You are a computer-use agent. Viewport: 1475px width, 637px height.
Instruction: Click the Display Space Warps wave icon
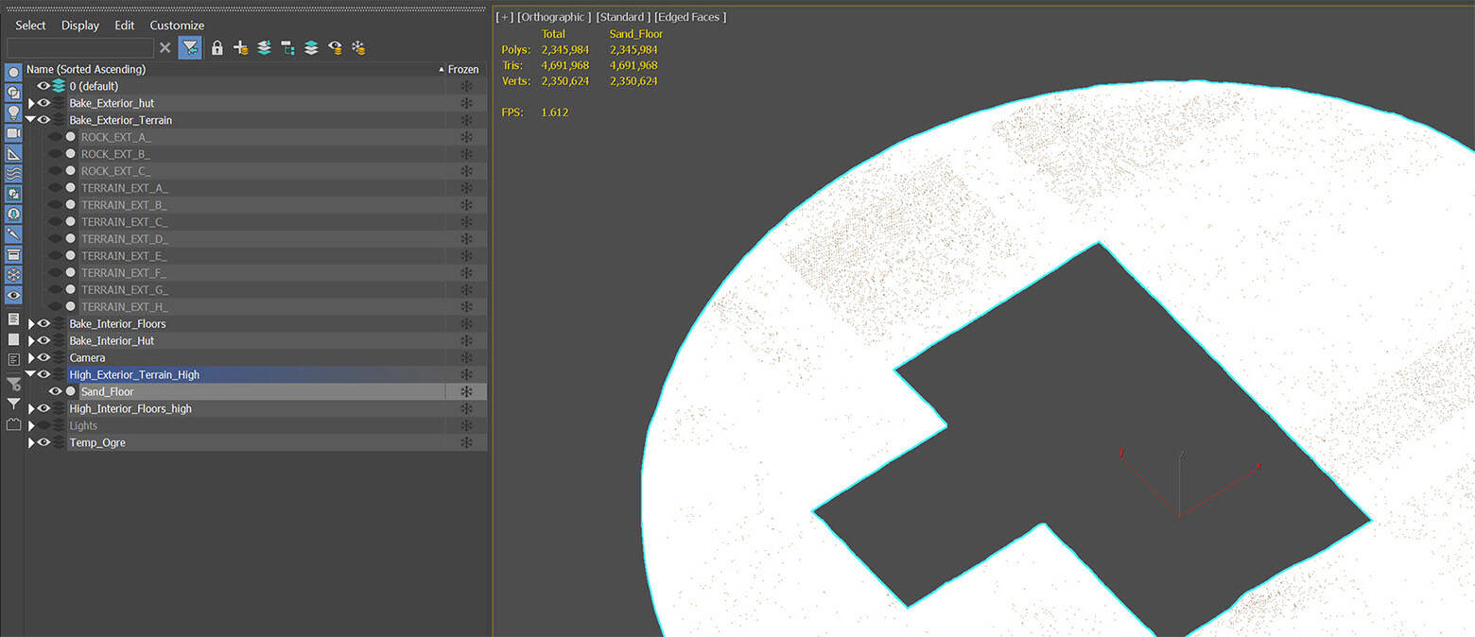13,174
